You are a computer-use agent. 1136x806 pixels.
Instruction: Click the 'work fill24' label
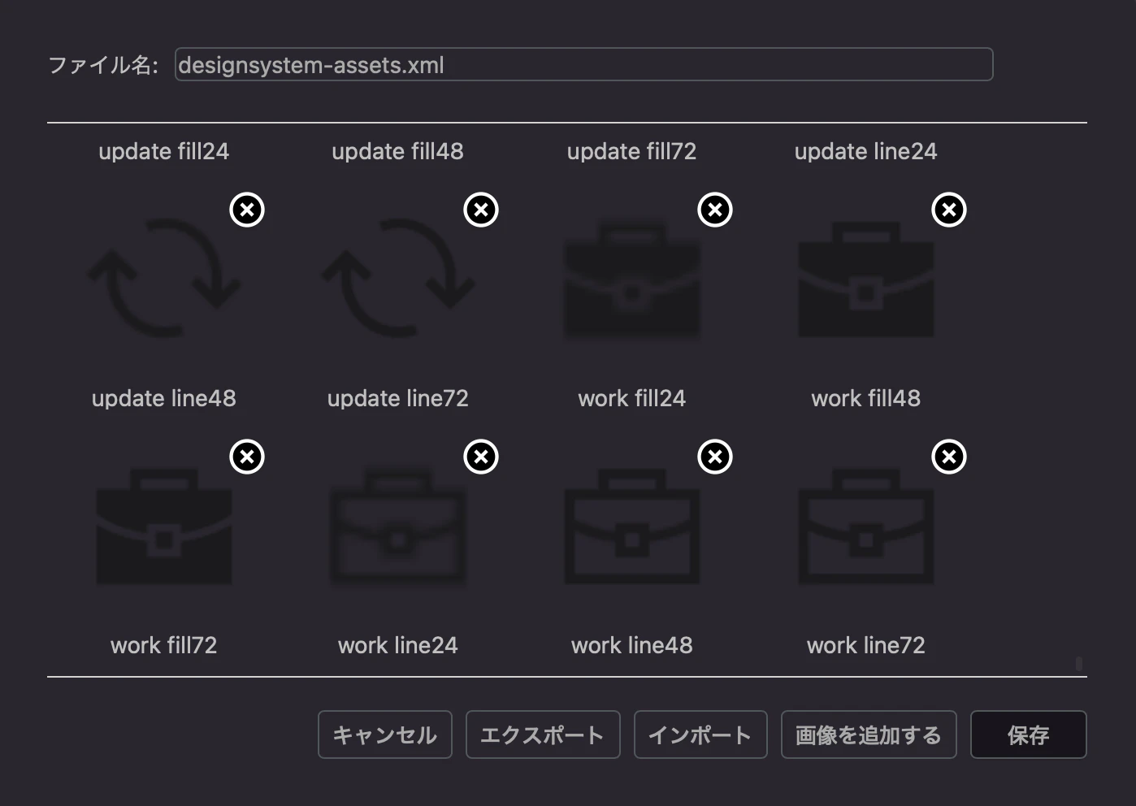point(632,398)
